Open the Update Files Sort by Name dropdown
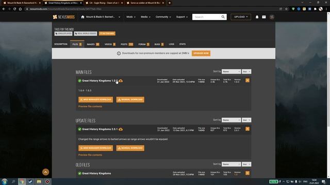The height and width of the screenshot is (185, 330). pos(231,120)
